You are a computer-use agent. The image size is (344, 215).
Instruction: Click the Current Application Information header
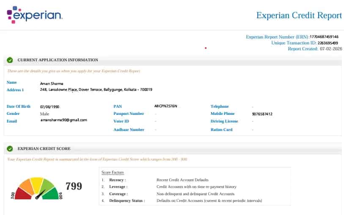point(58,60)
